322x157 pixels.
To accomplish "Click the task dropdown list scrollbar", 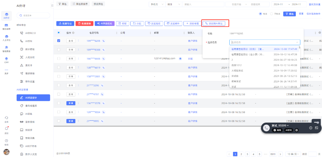I will point(299,48).
